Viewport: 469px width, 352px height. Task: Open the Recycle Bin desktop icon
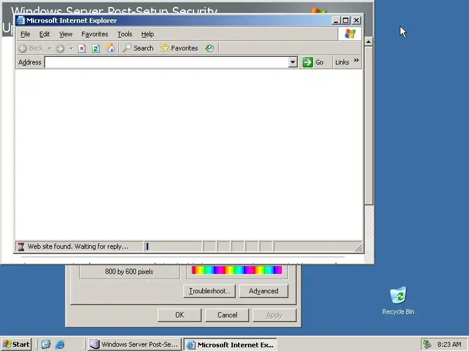tap(398, 300)
